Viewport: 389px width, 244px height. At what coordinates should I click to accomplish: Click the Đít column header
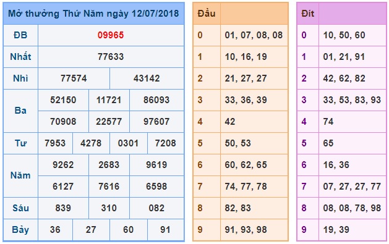(x=307, y=14)
